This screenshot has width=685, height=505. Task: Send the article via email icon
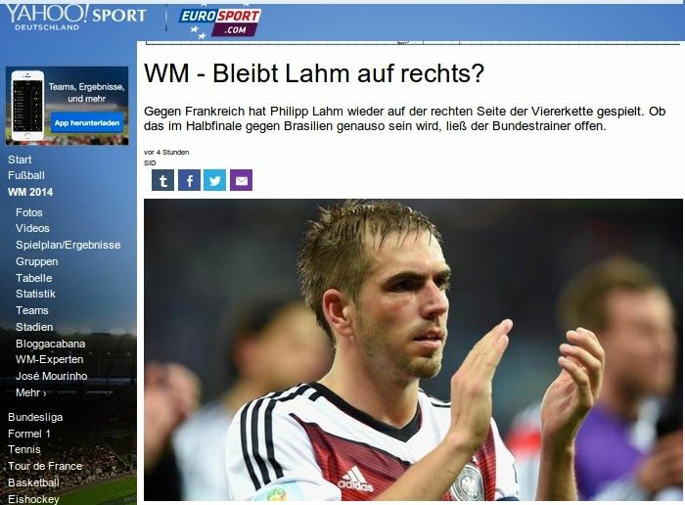(x=241, y=180)
